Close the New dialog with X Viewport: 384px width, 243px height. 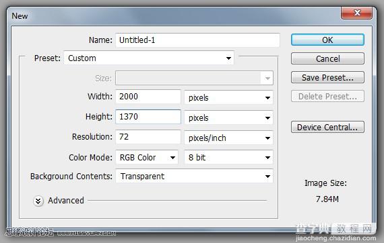pyautogui.click(x=357, y=13)
